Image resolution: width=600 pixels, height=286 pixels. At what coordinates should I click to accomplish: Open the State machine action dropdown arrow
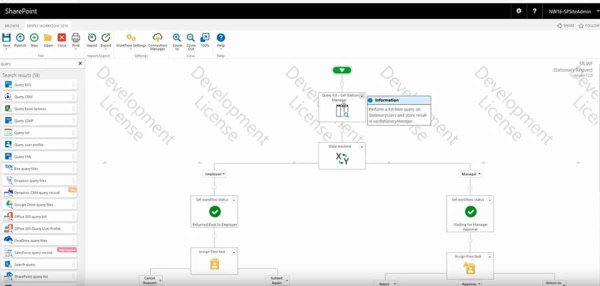[x=362, y=146]
